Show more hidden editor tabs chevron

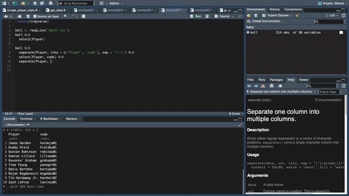point(229,10)
